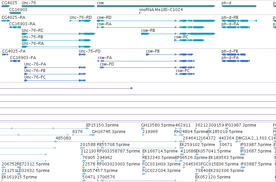This screenshot has width=276, height=182.
Task: Open the ph-d-RB transcript label
Action: (230, 18)
